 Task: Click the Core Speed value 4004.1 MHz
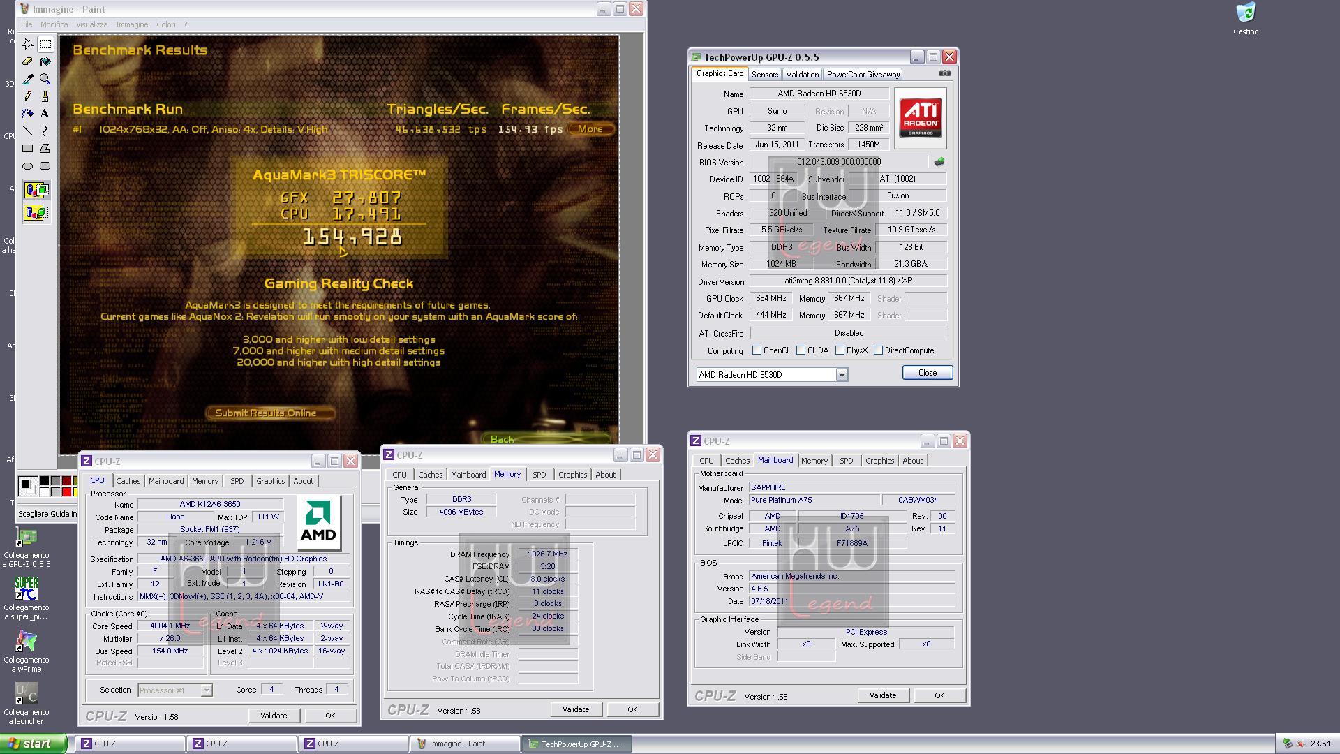pyautogui.click(x=170, y=626)
